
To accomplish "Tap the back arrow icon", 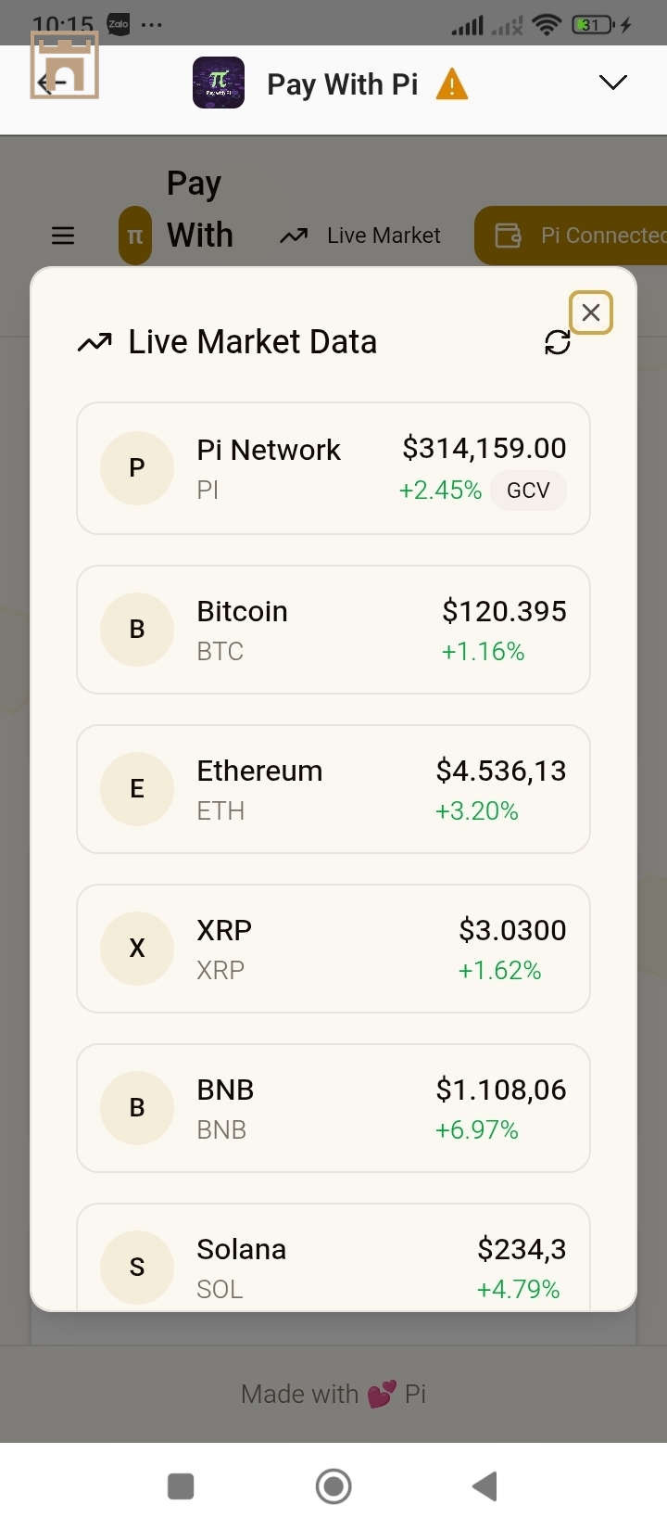I will [x=52, y=83].
